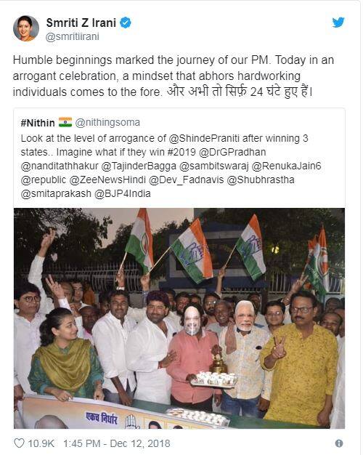Open the @republic mention
The image size is (363, 455).
(44, 180)
